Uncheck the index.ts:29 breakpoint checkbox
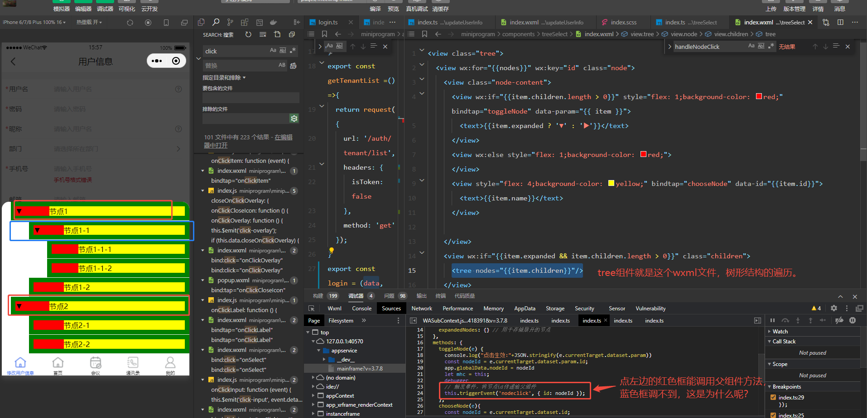The width and height of the screenshot is (867, 418). pos(773,397)
